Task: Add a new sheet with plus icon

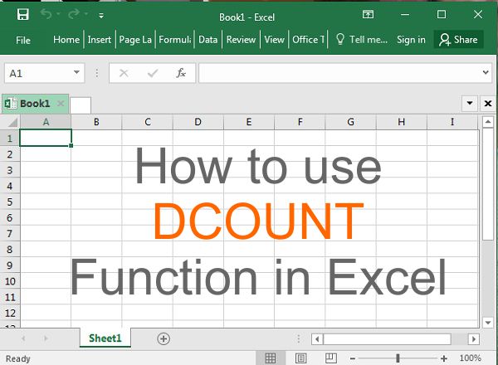Action: coord(164,338)
